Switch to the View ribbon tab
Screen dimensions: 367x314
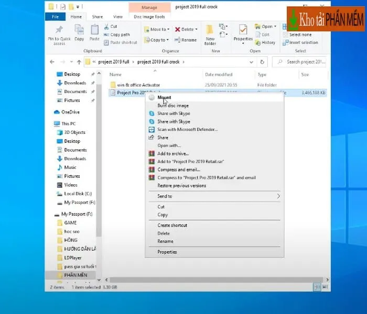point(118,17)
